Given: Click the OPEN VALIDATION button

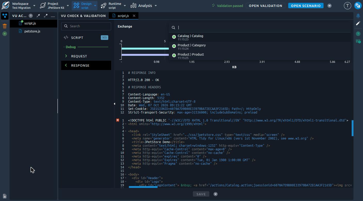Looking at the screenshot, I should [x=265, y=6].
